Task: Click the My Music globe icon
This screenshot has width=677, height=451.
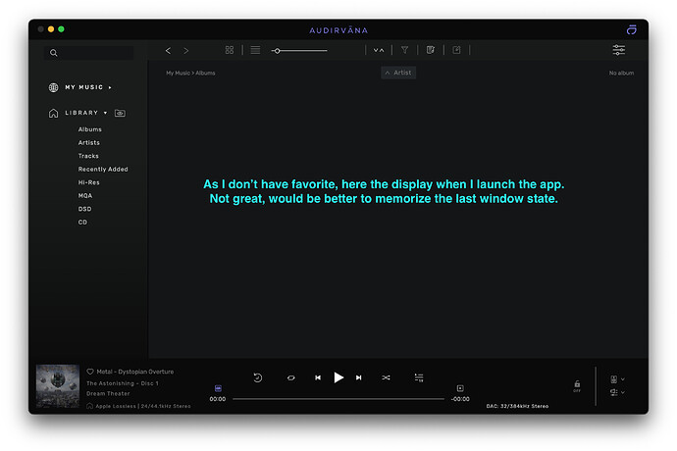Action: (x=53, y=87)
